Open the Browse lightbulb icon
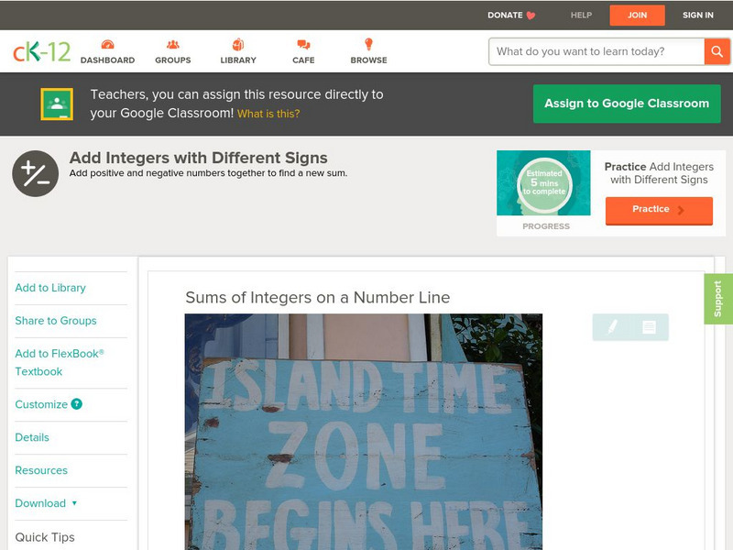733x550 pixels. pos(369,44)
